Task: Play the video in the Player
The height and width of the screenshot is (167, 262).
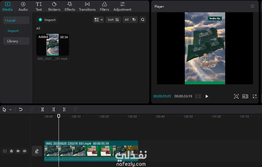Action: click(x=207, y=96)
